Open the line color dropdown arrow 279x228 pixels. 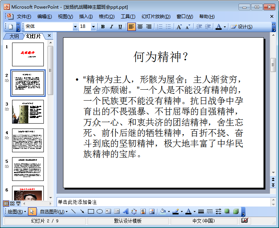coord(182,211)
